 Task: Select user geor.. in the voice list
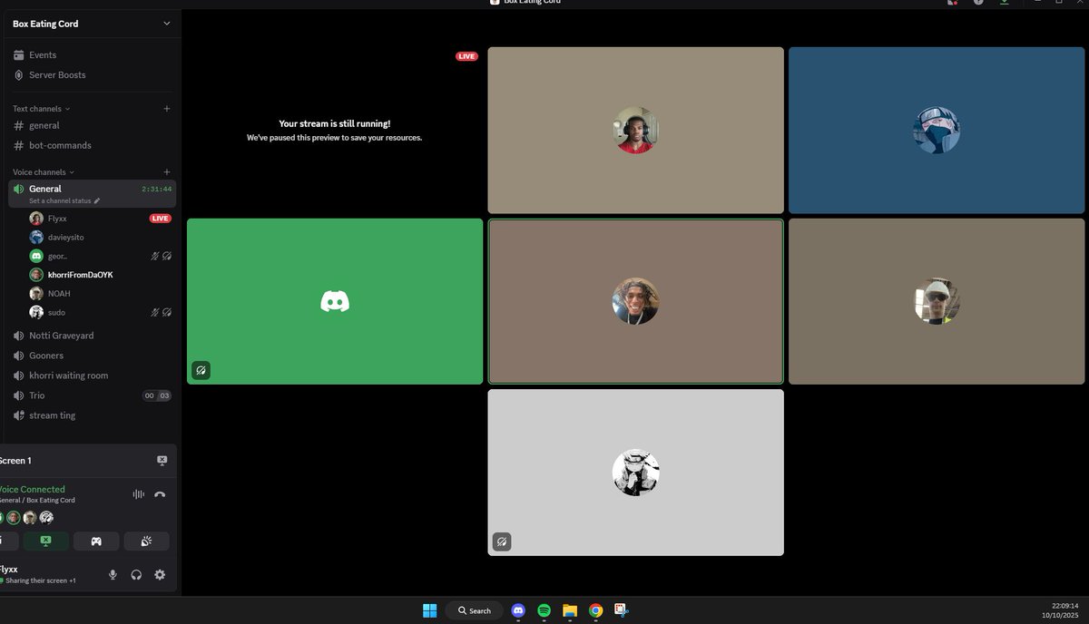tap(100, 256)
